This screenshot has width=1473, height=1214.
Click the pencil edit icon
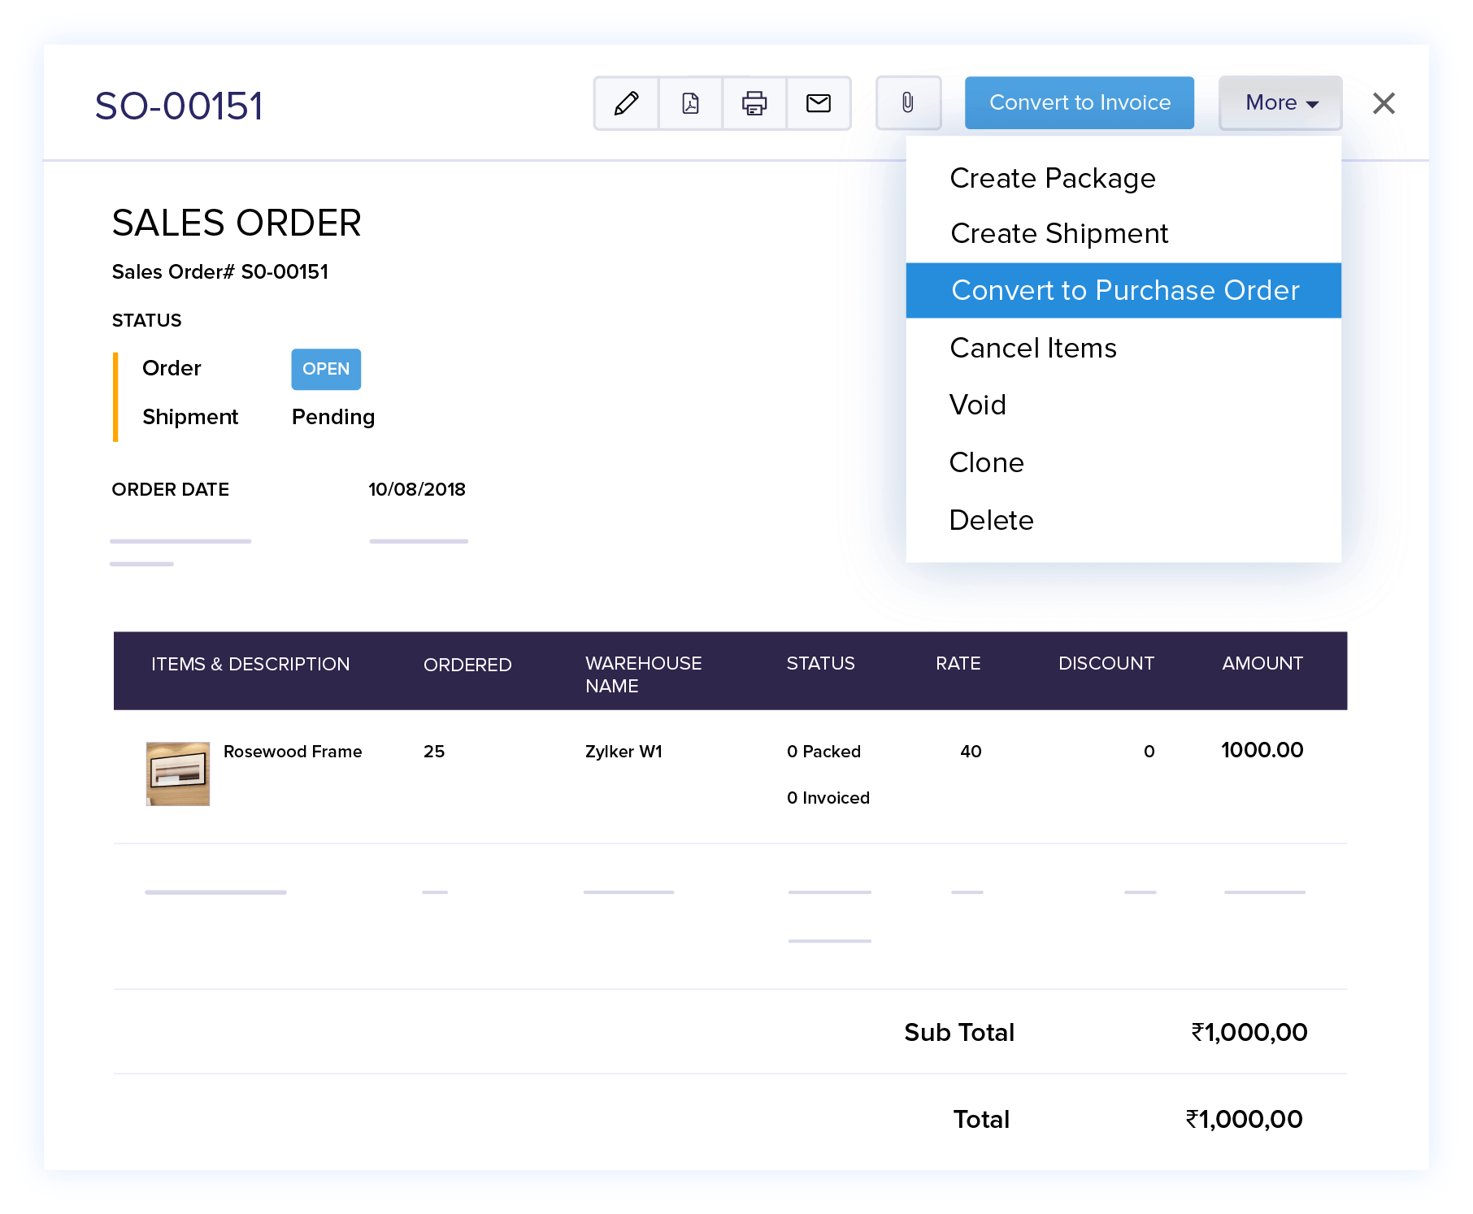click(626, 103)
